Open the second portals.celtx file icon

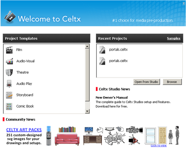pos(102,61)
